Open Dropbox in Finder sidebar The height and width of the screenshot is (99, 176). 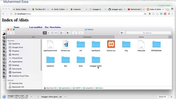(15, 51)
